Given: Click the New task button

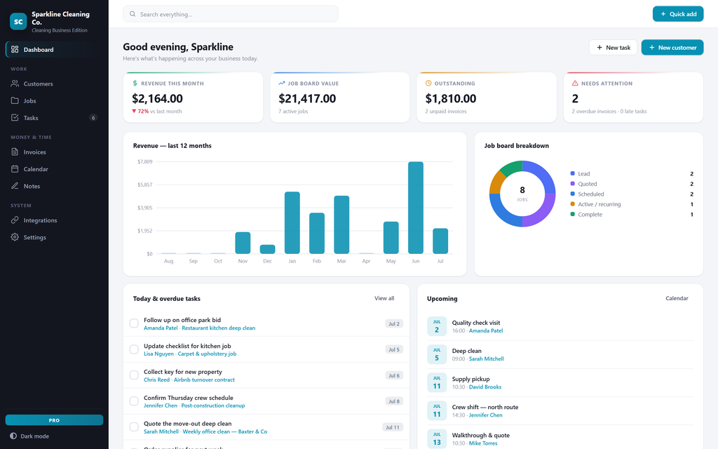Looking at the screenshot, I should [613, 47].
